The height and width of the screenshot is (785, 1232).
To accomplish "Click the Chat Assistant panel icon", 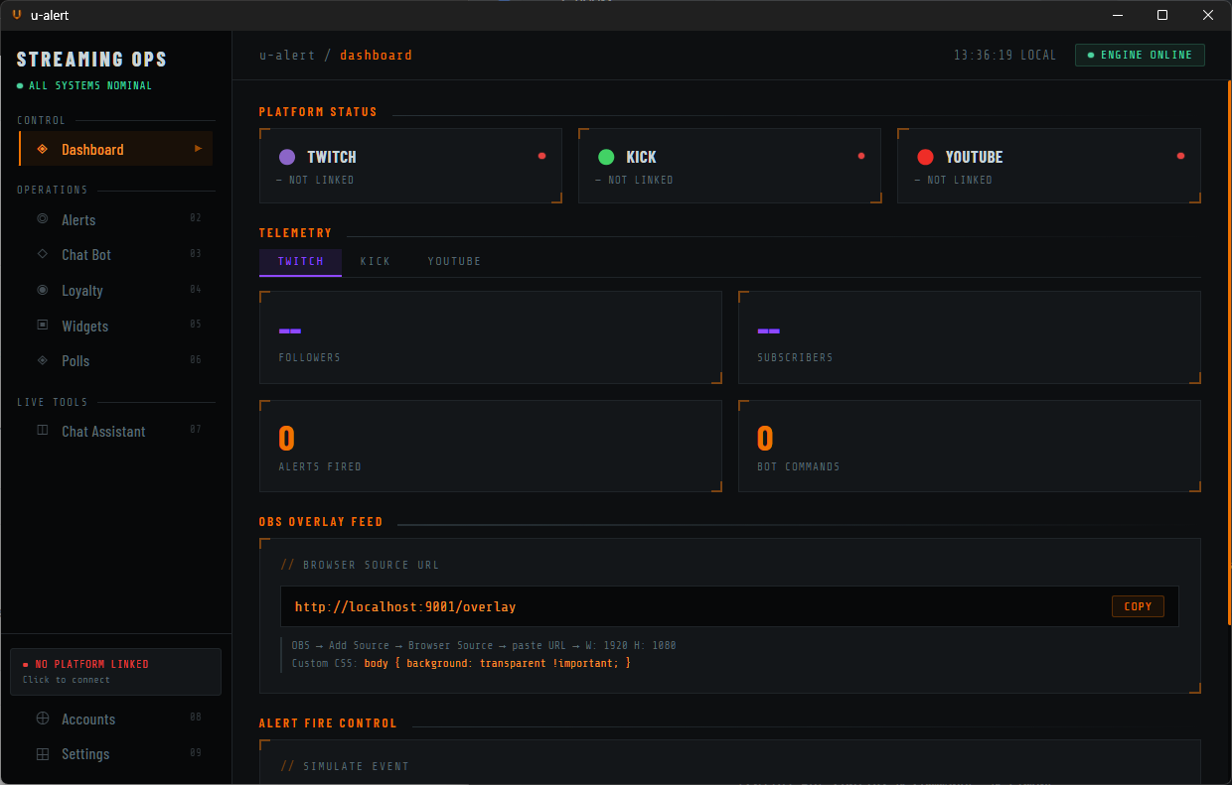I will pyautogui.click(x=42, y=431).
